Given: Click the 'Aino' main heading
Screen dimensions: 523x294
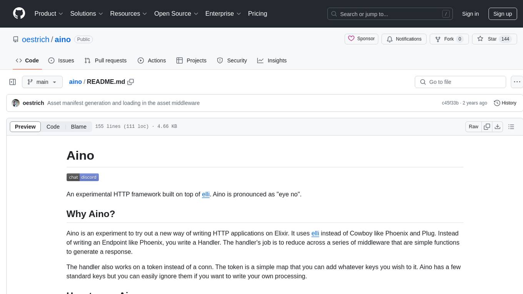Looking at the screenshot, I should point(80,155).
